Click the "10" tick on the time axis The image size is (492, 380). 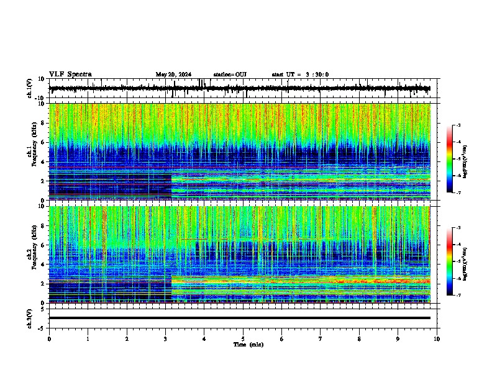437,339
